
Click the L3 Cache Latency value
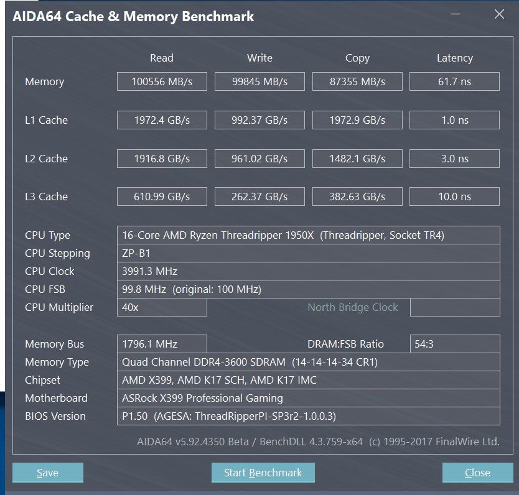tap(454, 197)
